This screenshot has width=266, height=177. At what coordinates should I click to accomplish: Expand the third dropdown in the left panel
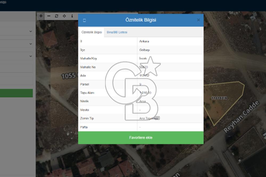coord(16,56)
